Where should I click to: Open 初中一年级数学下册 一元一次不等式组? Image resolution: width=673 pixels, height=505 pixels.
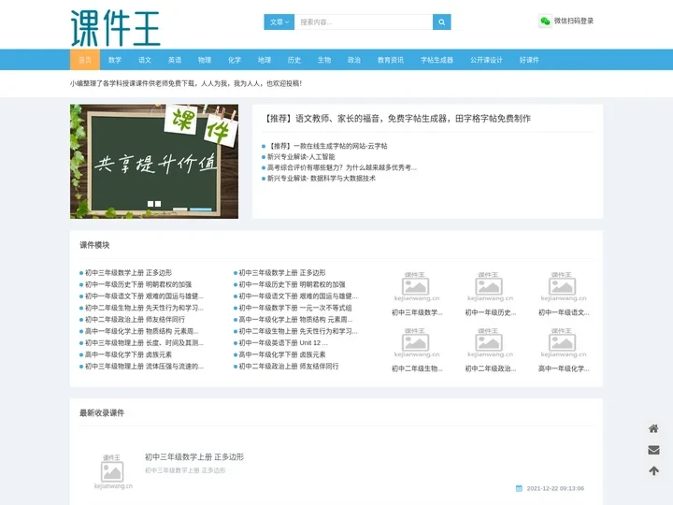point(295,308)
